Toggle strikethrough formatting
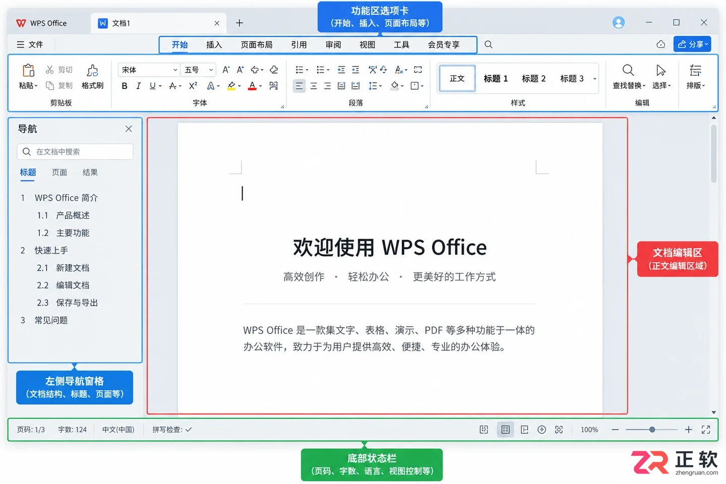This screenshot has width=726, height=484. coord(173,86)
